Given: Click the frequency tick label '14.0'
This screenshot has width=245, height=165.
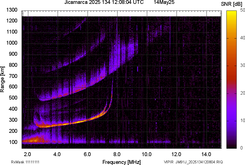Looking at the screenshot, I should pyautogui.click(x=206, y=154).
